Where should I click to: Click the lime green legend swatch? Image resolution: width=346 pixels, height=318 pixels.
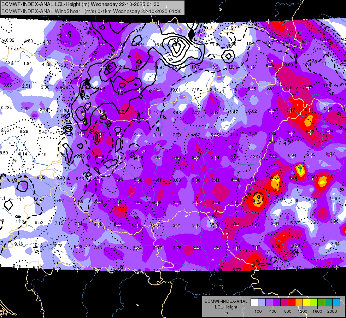[x=314, y=302]
